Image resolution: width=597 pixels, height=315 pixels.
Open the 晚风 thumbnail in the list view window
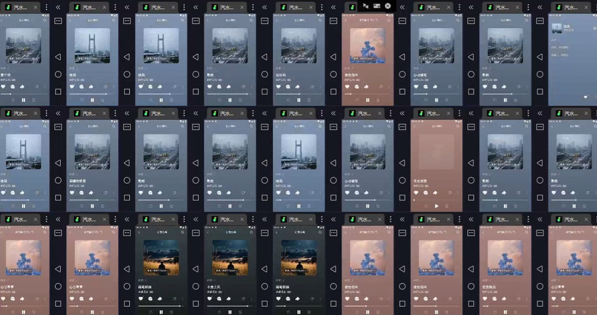coord(556,28)
